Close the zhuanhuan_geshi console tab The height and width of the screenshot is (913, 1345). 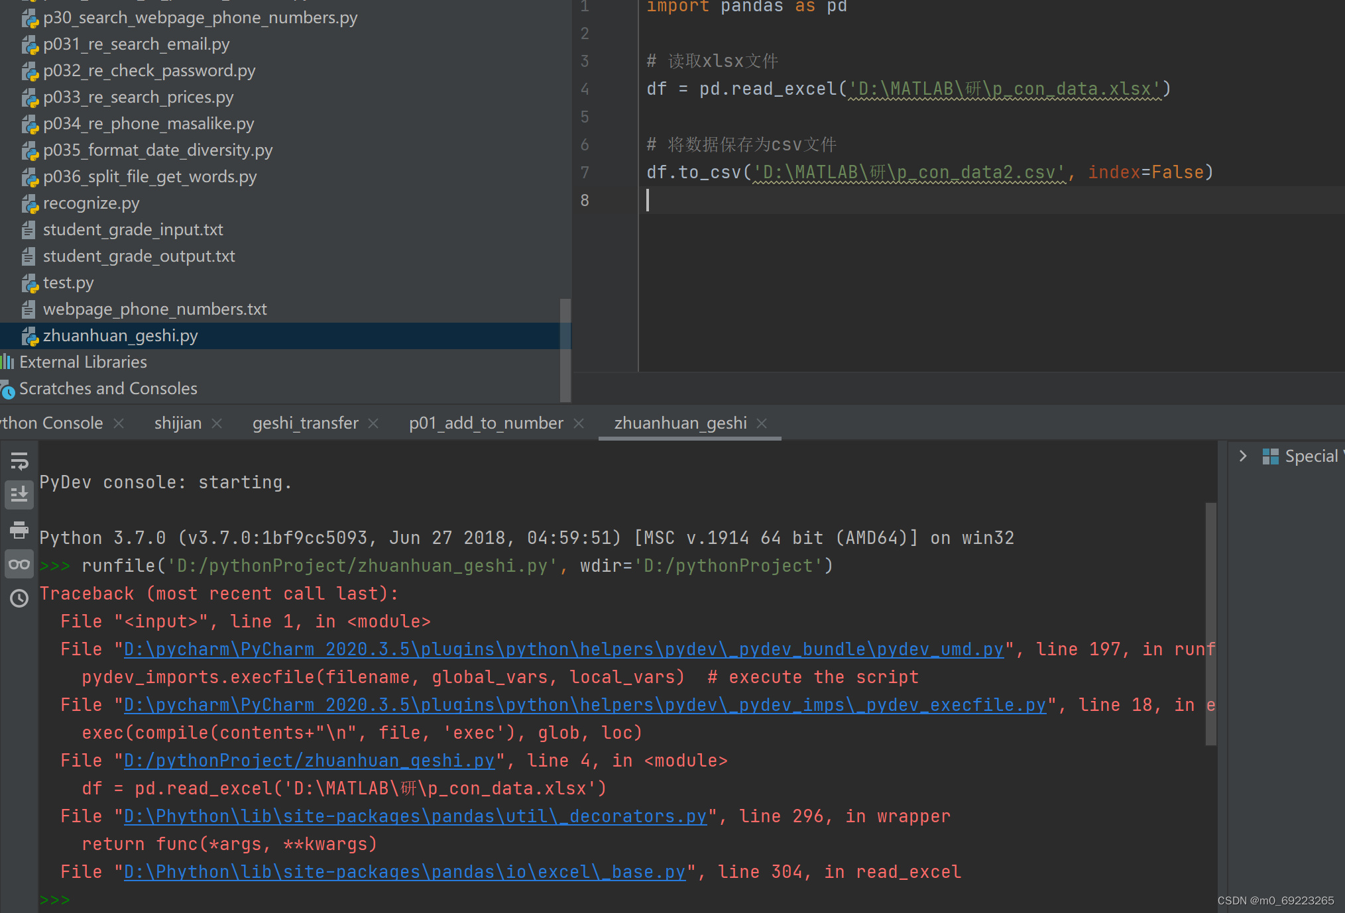point(762,423)
